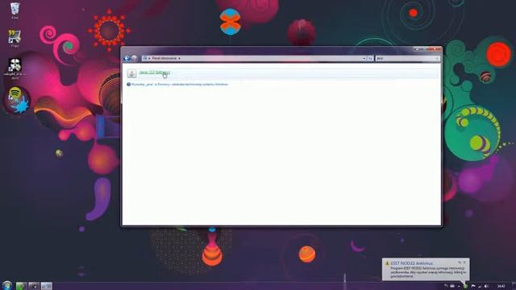The image size is (516, 290).
Task: Open the Recycle Bin desktop icon
Action: coord(15,10)
